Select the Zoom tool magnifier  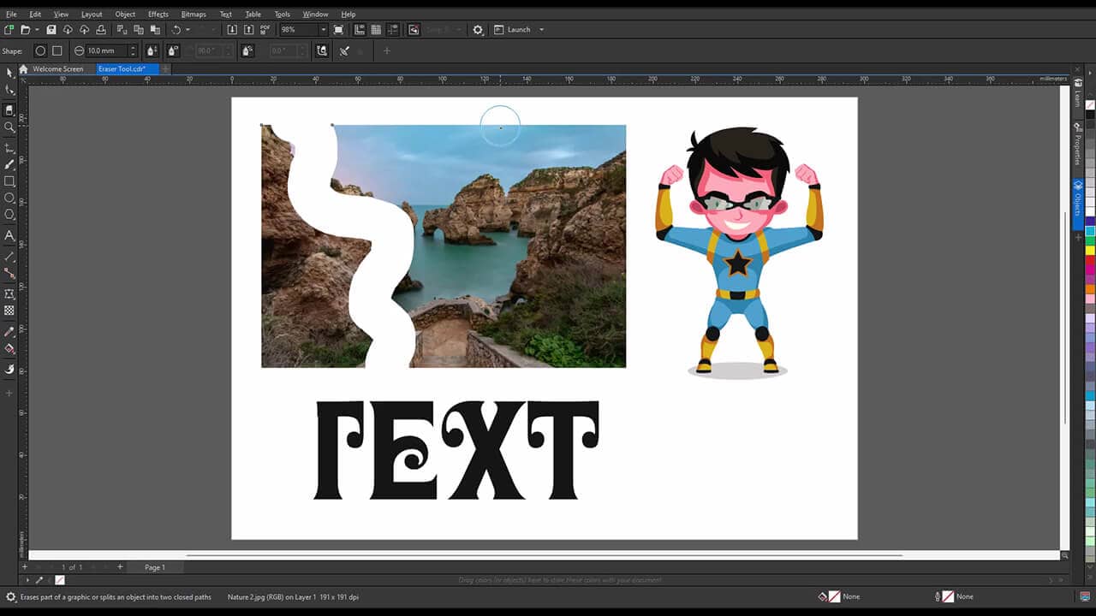point(9,127)
